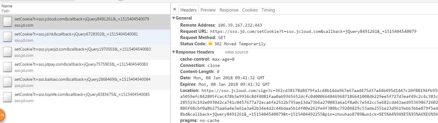438x123 pixels.
Task: Select the Headers tab
Action: tap(188, 10)
